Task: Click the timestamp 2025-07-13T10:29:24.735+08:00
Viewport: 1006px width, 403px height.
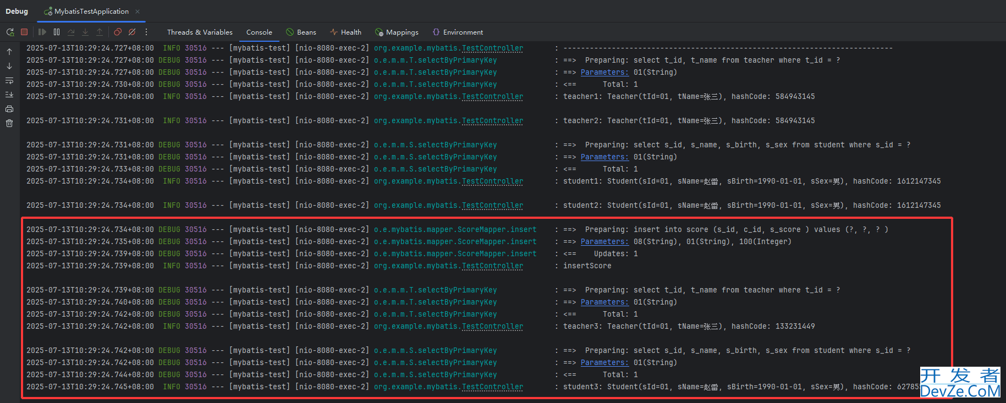Action: click(90, 242)
